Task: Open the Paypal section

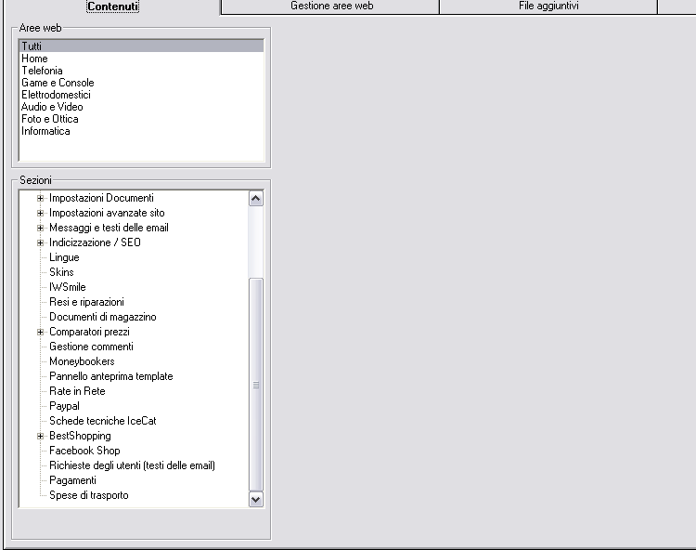Action: [x=64, y=406]
